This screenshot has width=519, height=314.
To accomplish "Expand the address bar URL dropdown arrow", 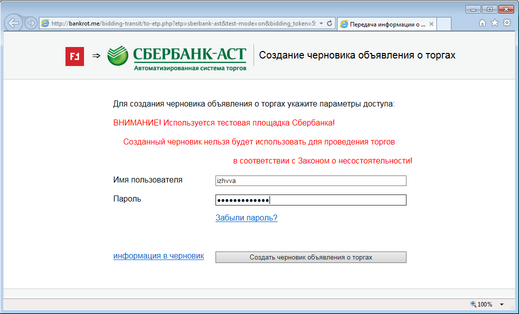I will pyautogui.click(x=321, y=23).
